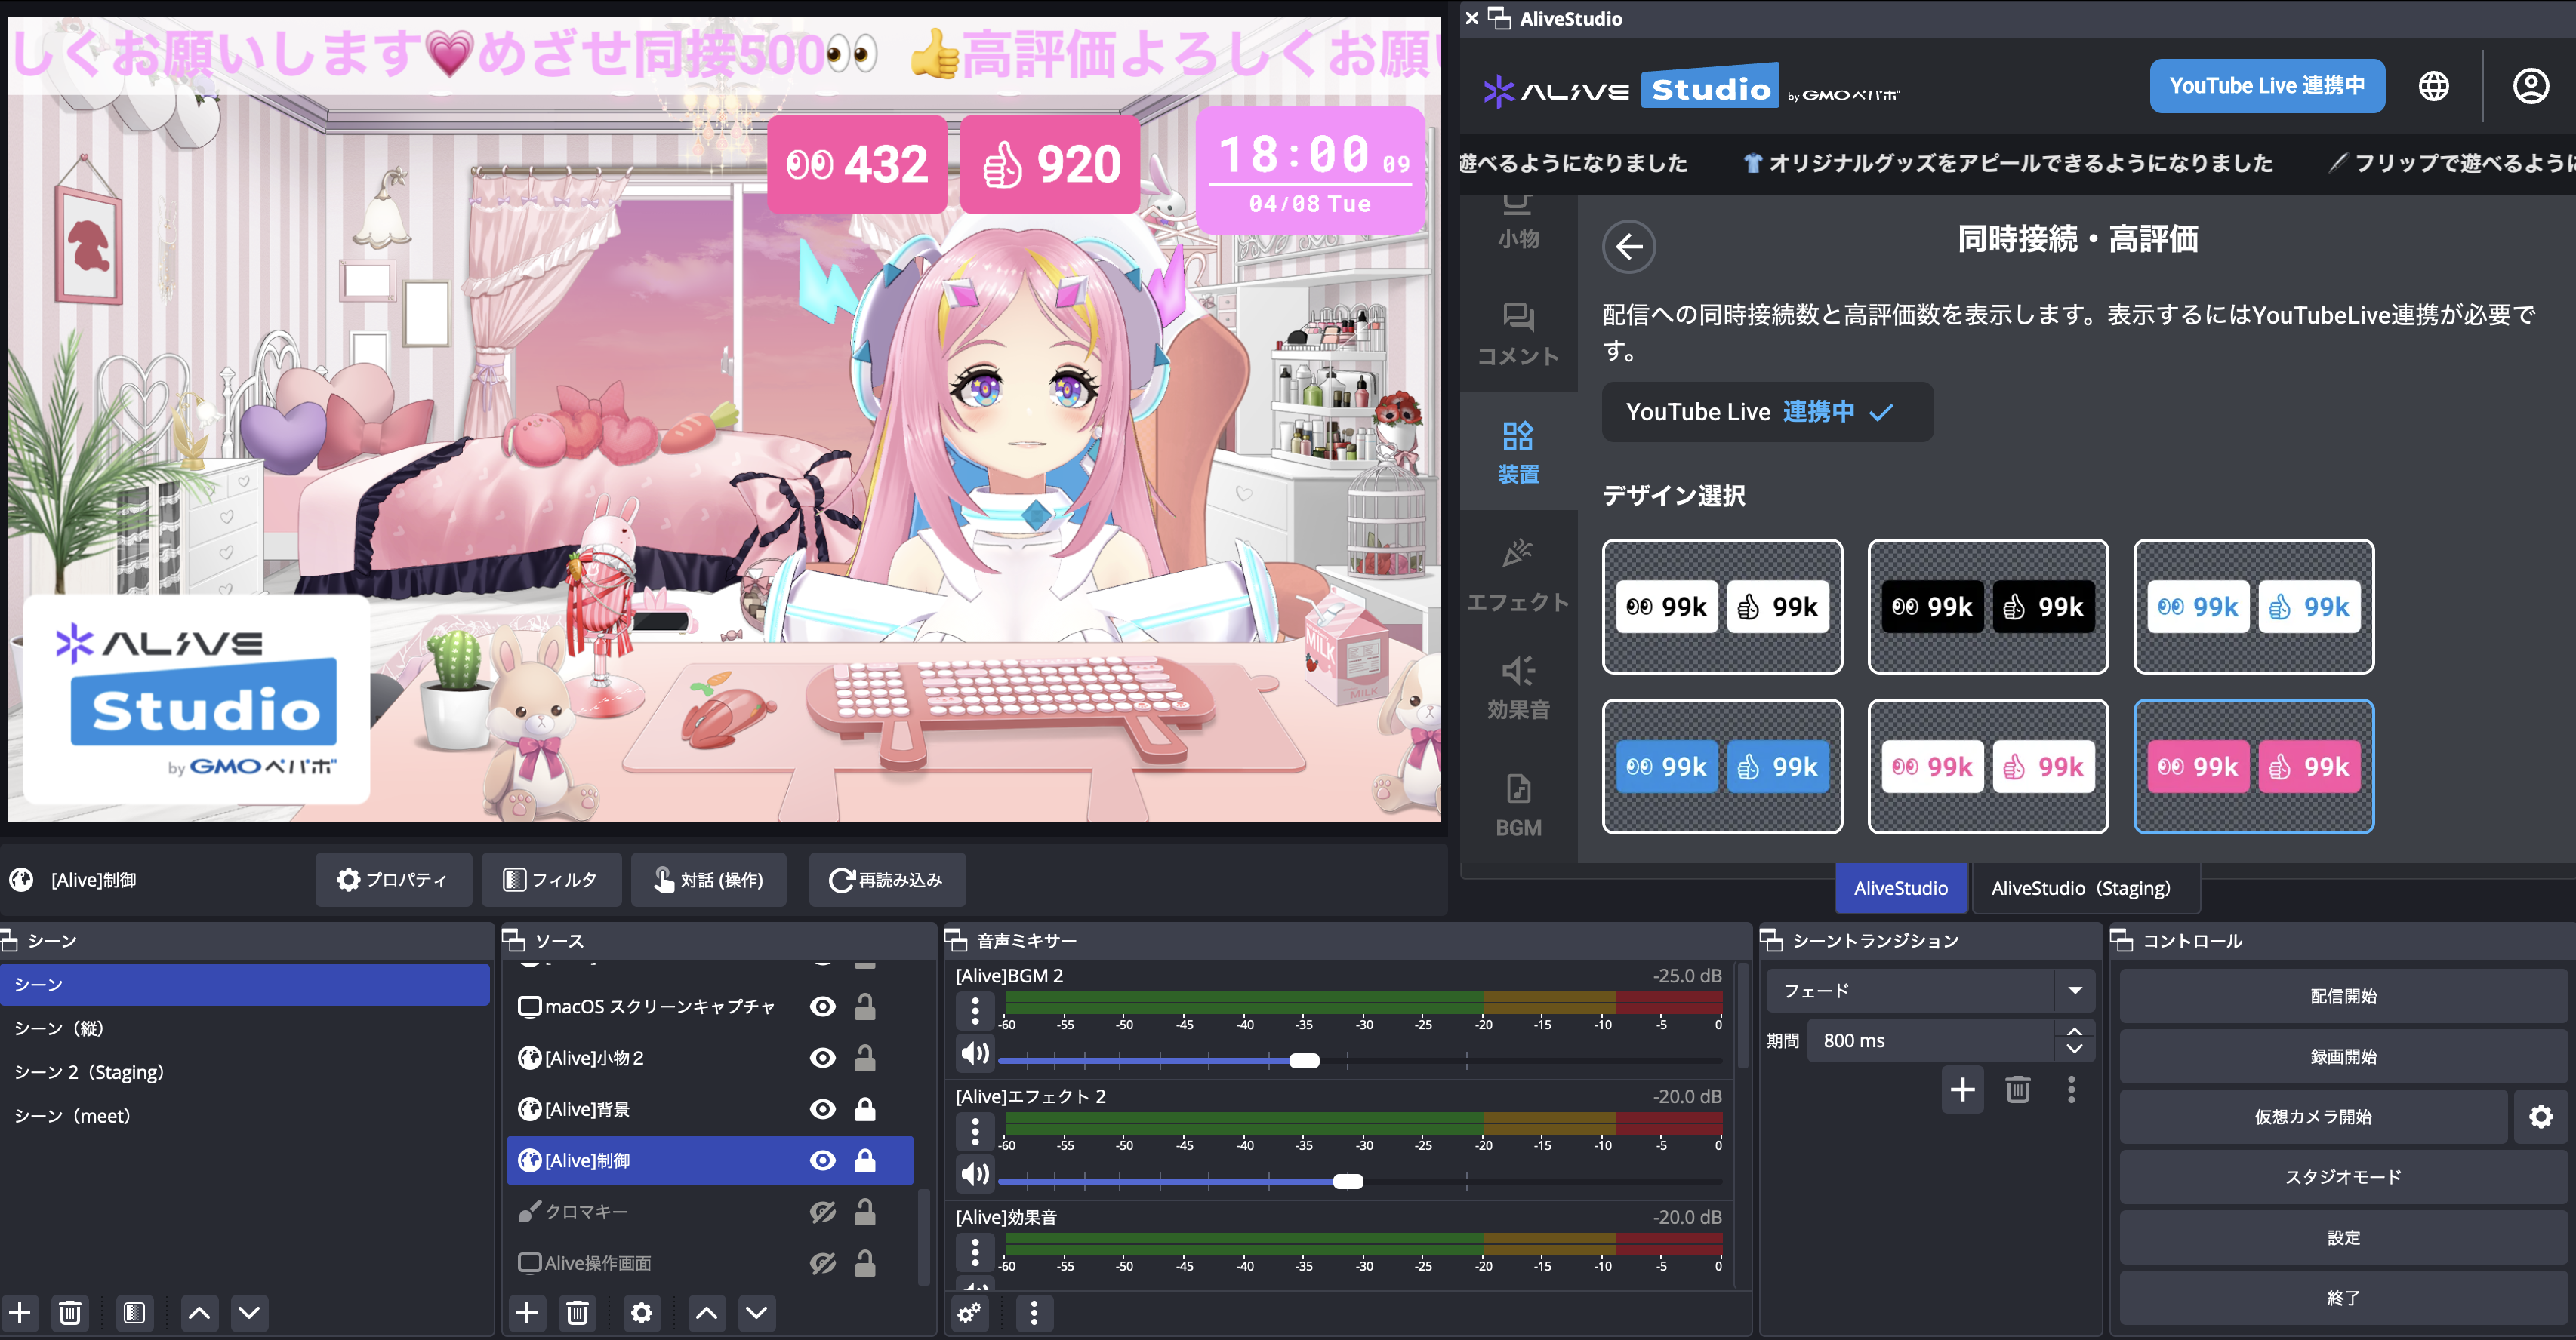
Task: Open scene filters icon in scenes panel
Action: pyautogui.click(x=134, y=1312)
